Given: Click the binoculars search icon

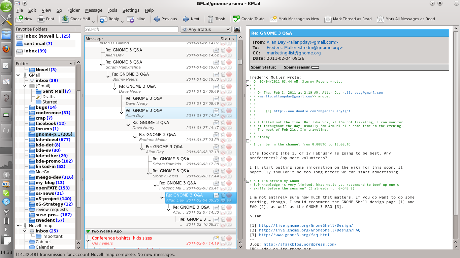Looking at the screenshot, I should [x=237, y=29].
